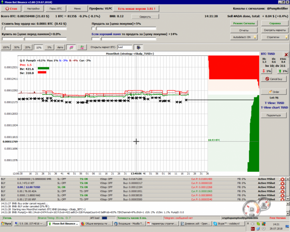Viewport: 290px width, 232px height.
Task: Open the T-View: TUSD link
Action: pyautogui.click(x=274, y=103)
